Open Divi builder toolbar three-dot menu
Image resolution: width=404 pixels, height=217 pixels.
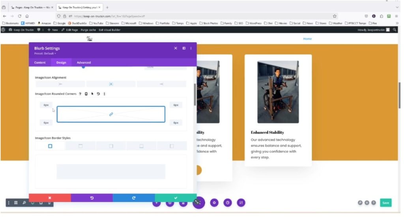(9, 203)
